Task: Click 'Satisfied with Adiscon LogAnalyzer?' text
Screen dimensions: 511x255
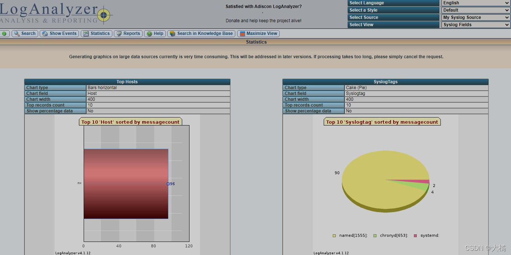Action: click(x=263, y=7)
